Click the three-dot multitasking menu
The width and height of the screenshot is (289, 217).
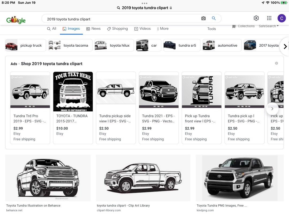click(x=144, y=3)
